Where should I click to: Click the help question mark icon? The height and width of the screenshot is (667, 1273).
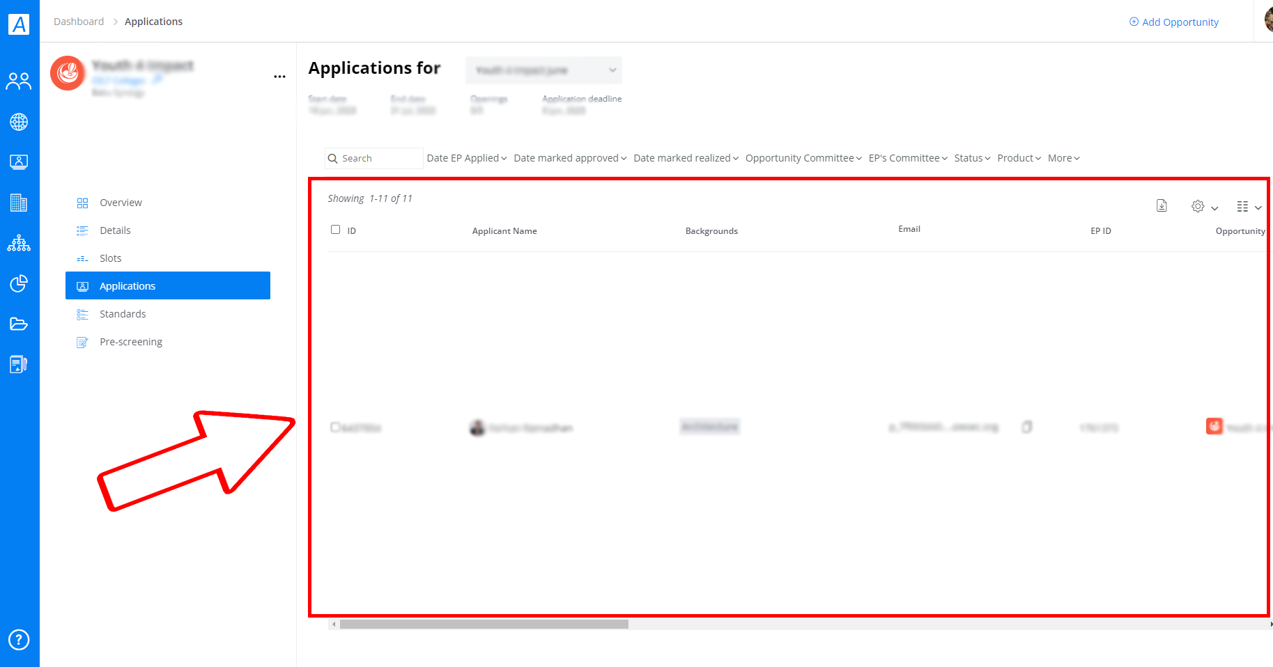pyautogui.click(x=19, y=639)
